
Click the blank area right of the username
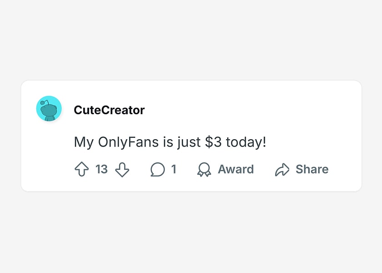pos(250,110)
